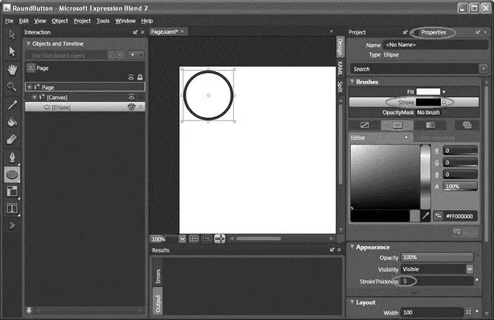Choose the Brush resources tab

(x=467, y=125)
